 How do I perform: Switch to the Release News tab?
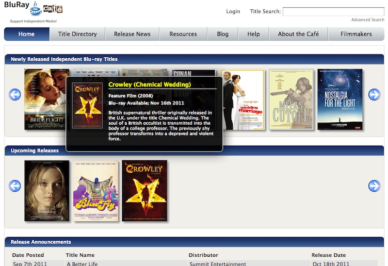[x=132, y=34]
